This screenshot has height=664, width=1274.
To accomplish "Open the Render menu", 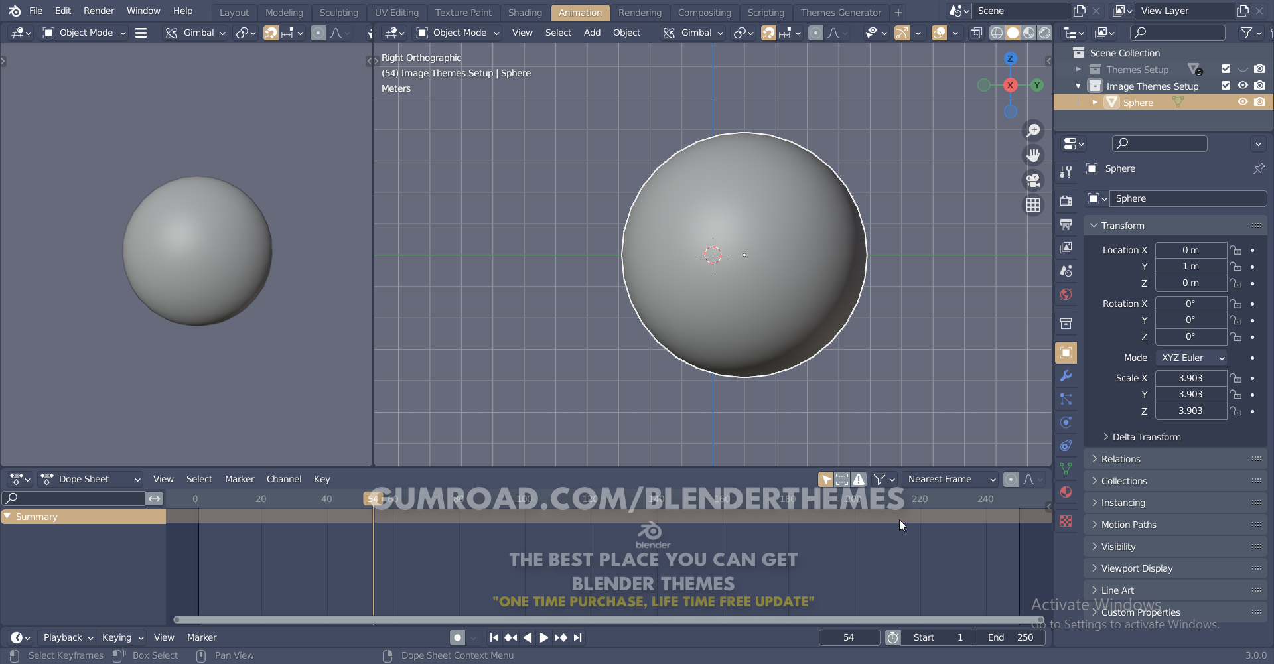I will [99, 11].
